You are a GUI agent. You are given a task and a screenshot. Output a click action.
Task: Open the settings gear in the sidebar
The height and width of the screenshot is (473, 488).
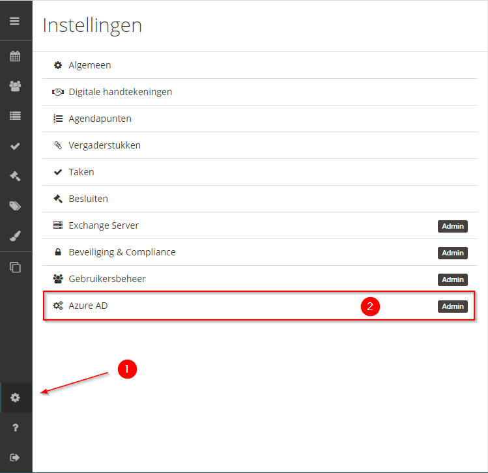[15, 397]
